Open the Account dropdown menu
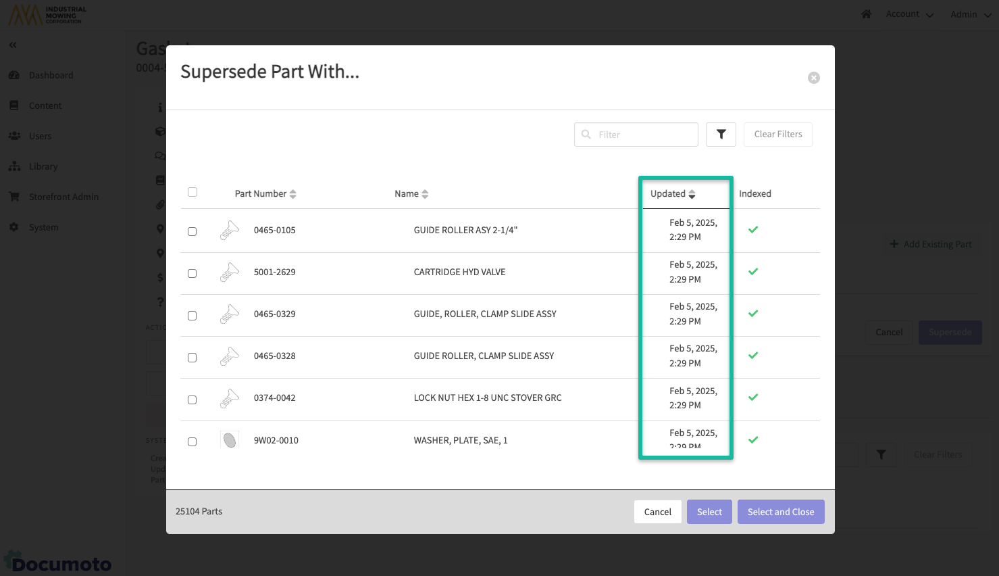 [909, 14]
